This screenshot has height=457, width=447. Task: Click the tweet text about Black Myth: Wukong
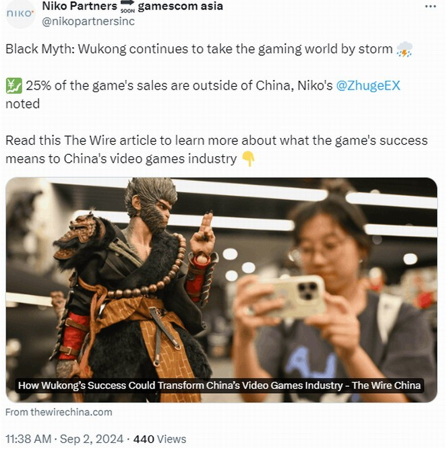pos(209,49)
